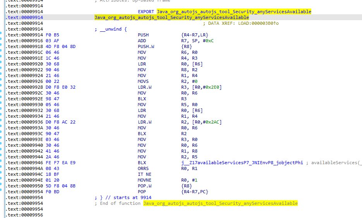The image size is (362, 218).
Task: Click the MOVNE R0, #1 instruction
Action: [x=145, y=180]
